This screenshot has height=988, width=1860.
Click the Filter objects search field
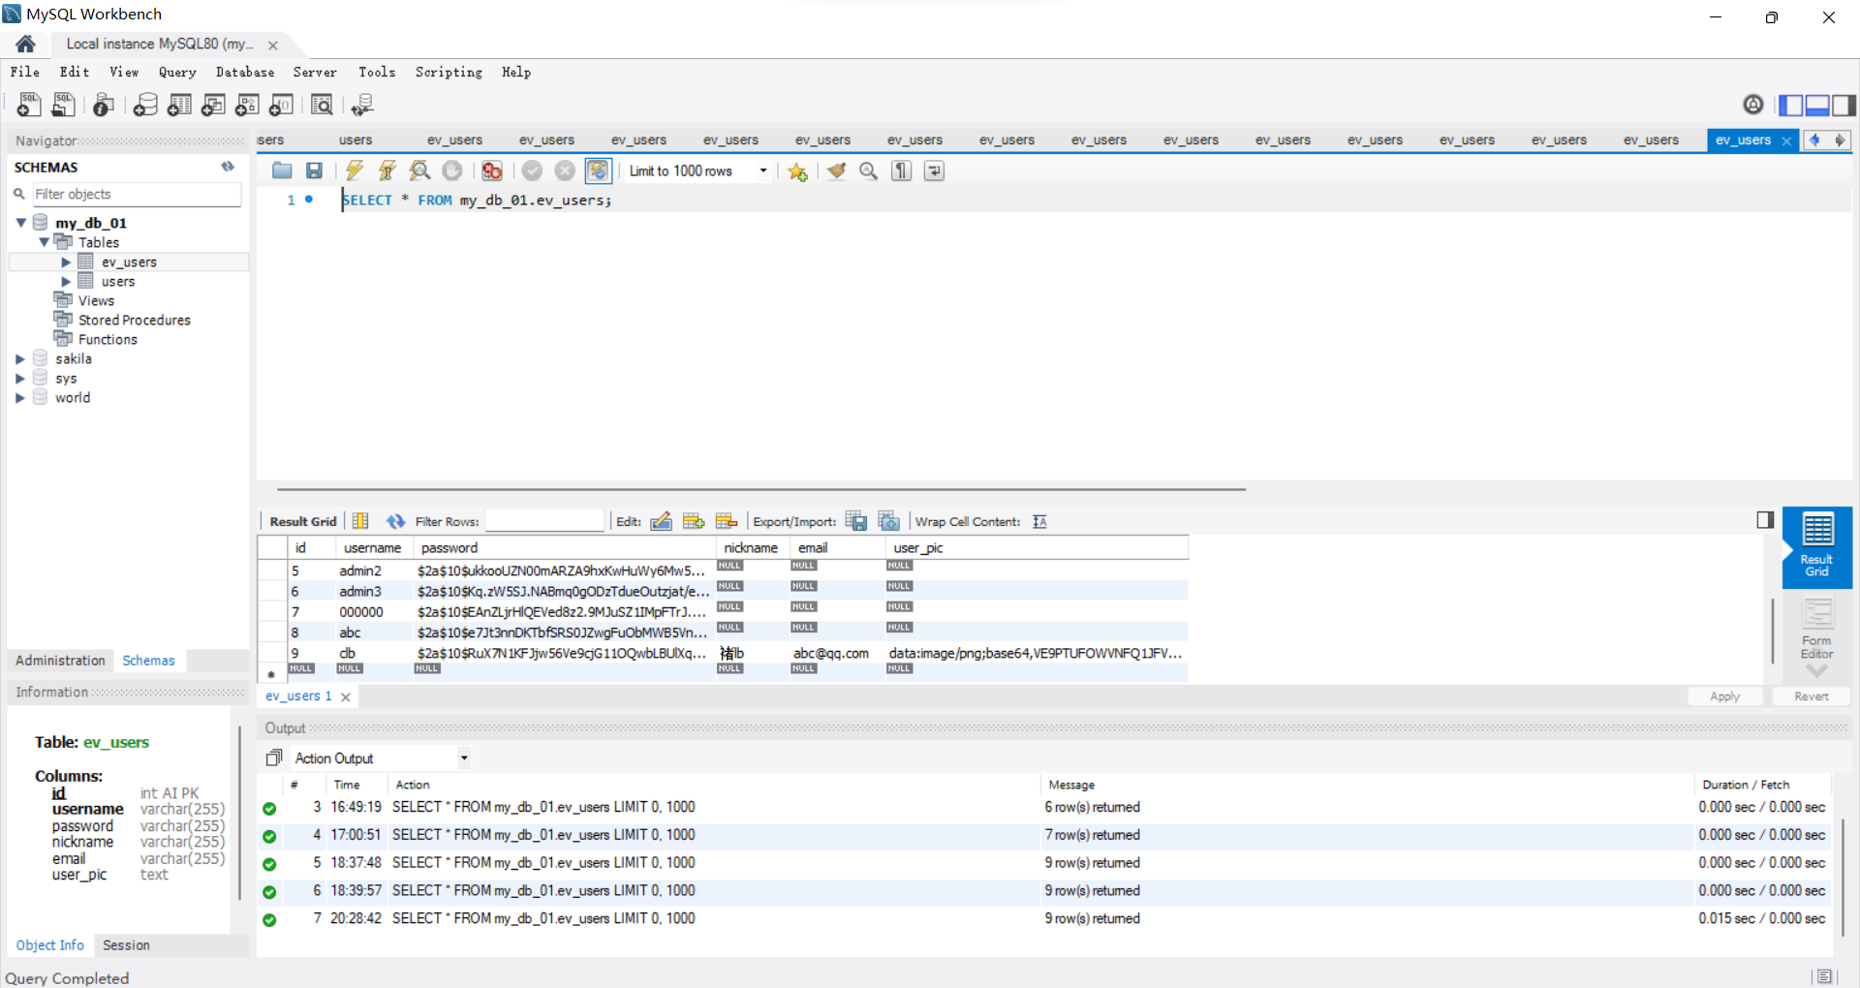pyautogui.click(x=137, y=194)
